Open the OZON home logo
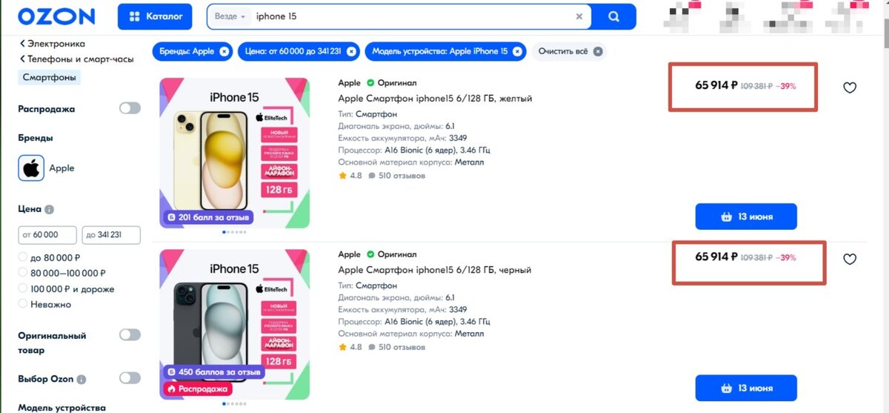Viewport: 889px width, 413px height. 56,16
